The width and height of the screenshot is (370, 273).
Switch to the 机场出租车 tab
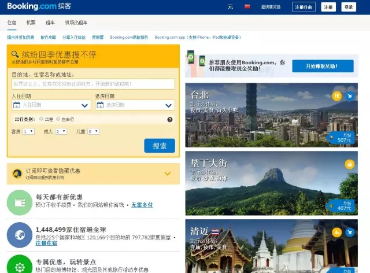click(76, 23)
